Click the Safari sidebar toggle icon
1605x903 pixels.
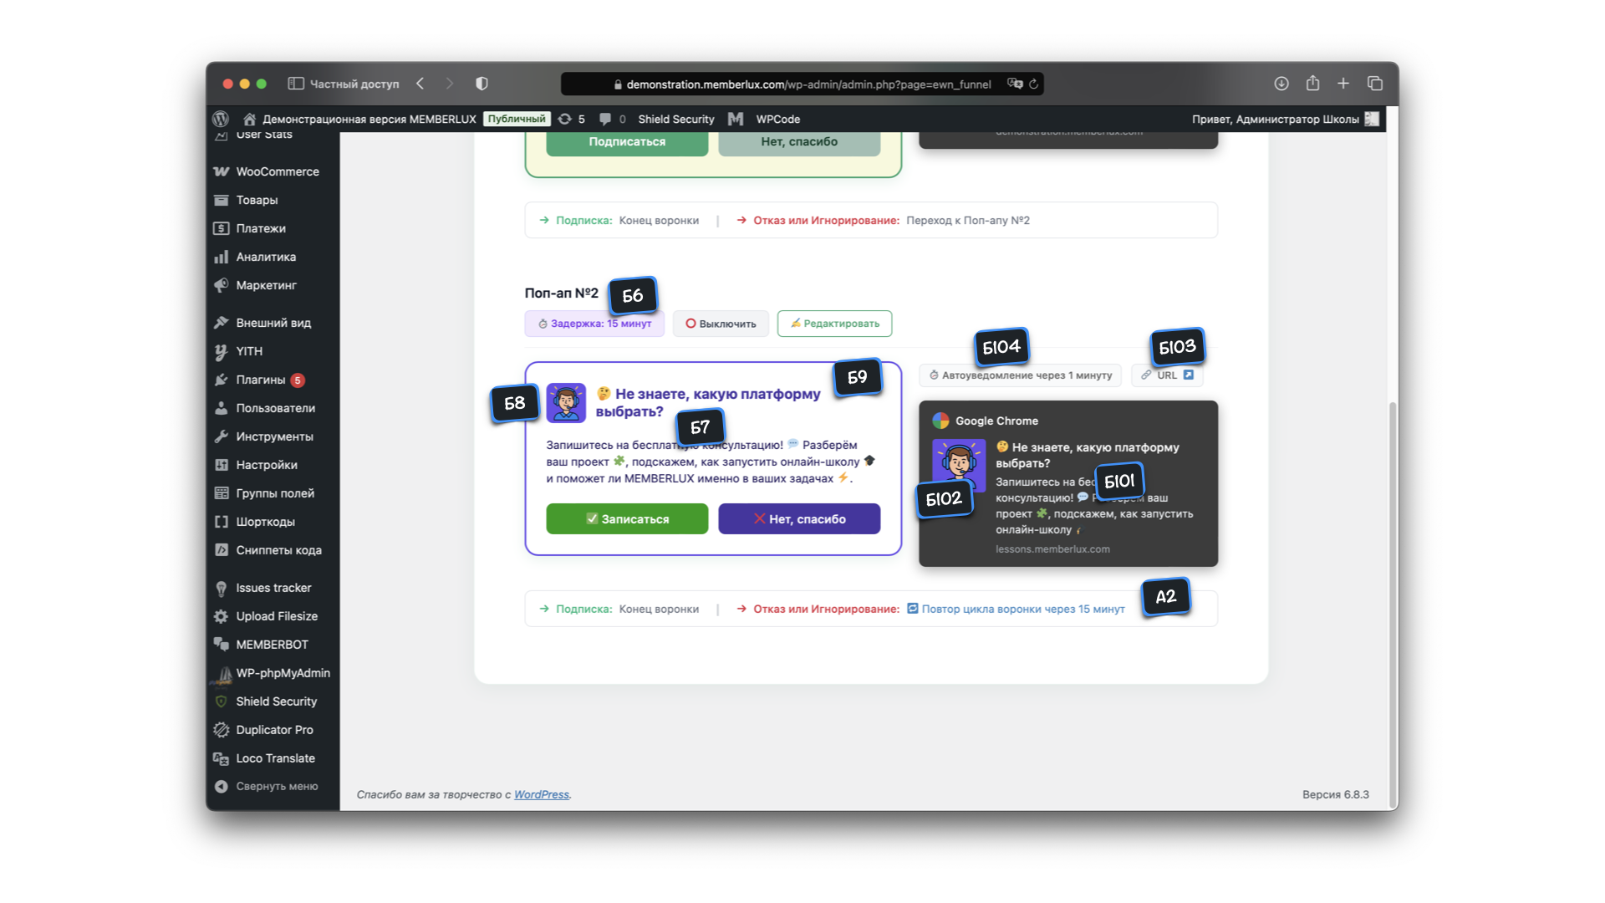295,84
